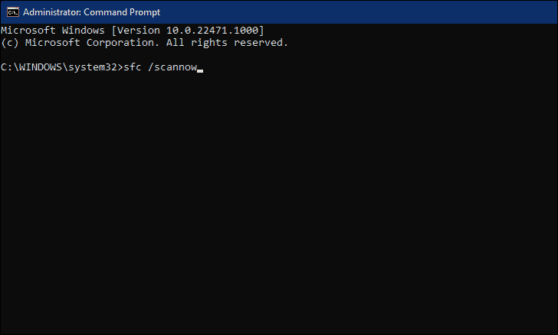
Task: Click the "Command Prompt" title text
Action: (122, 12)
